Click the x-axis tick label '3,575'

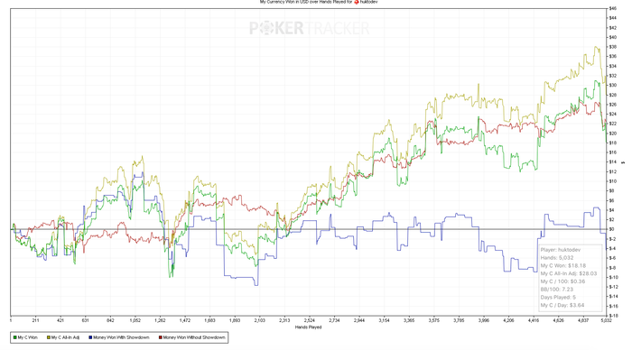coord(434,320)
